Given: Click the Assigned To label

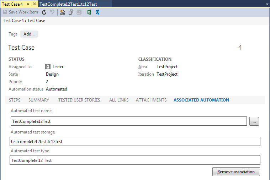Looking at the screenshot, I should tap(20, 67).
